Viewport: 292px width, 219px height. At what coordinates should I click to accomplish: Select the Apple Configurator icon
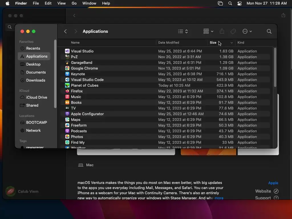point(67,114)
